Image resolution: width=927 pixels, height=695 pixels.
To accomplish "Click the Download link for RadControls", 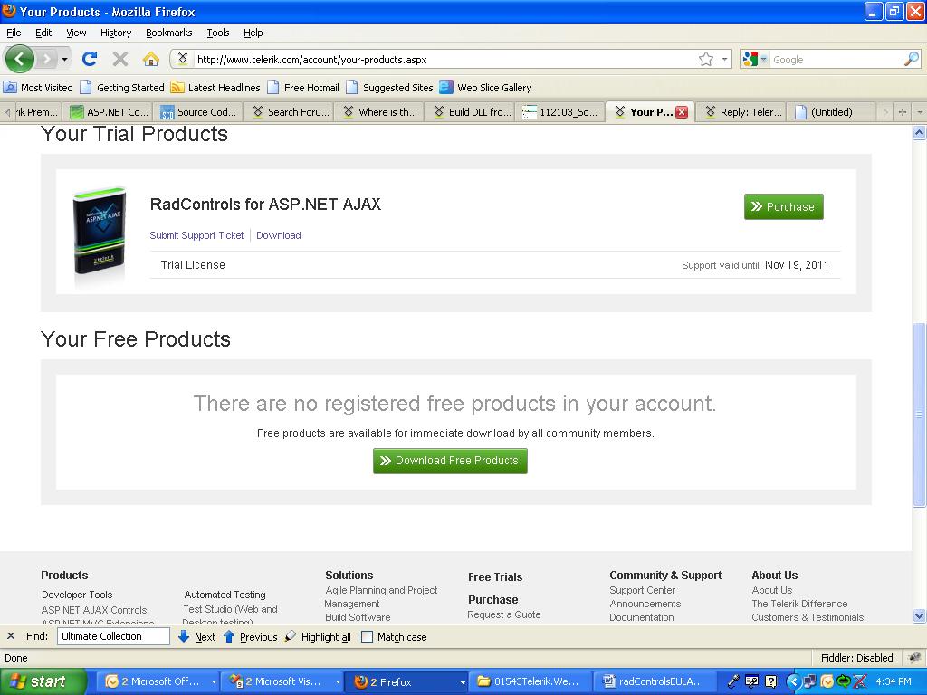I will (279, 235).
